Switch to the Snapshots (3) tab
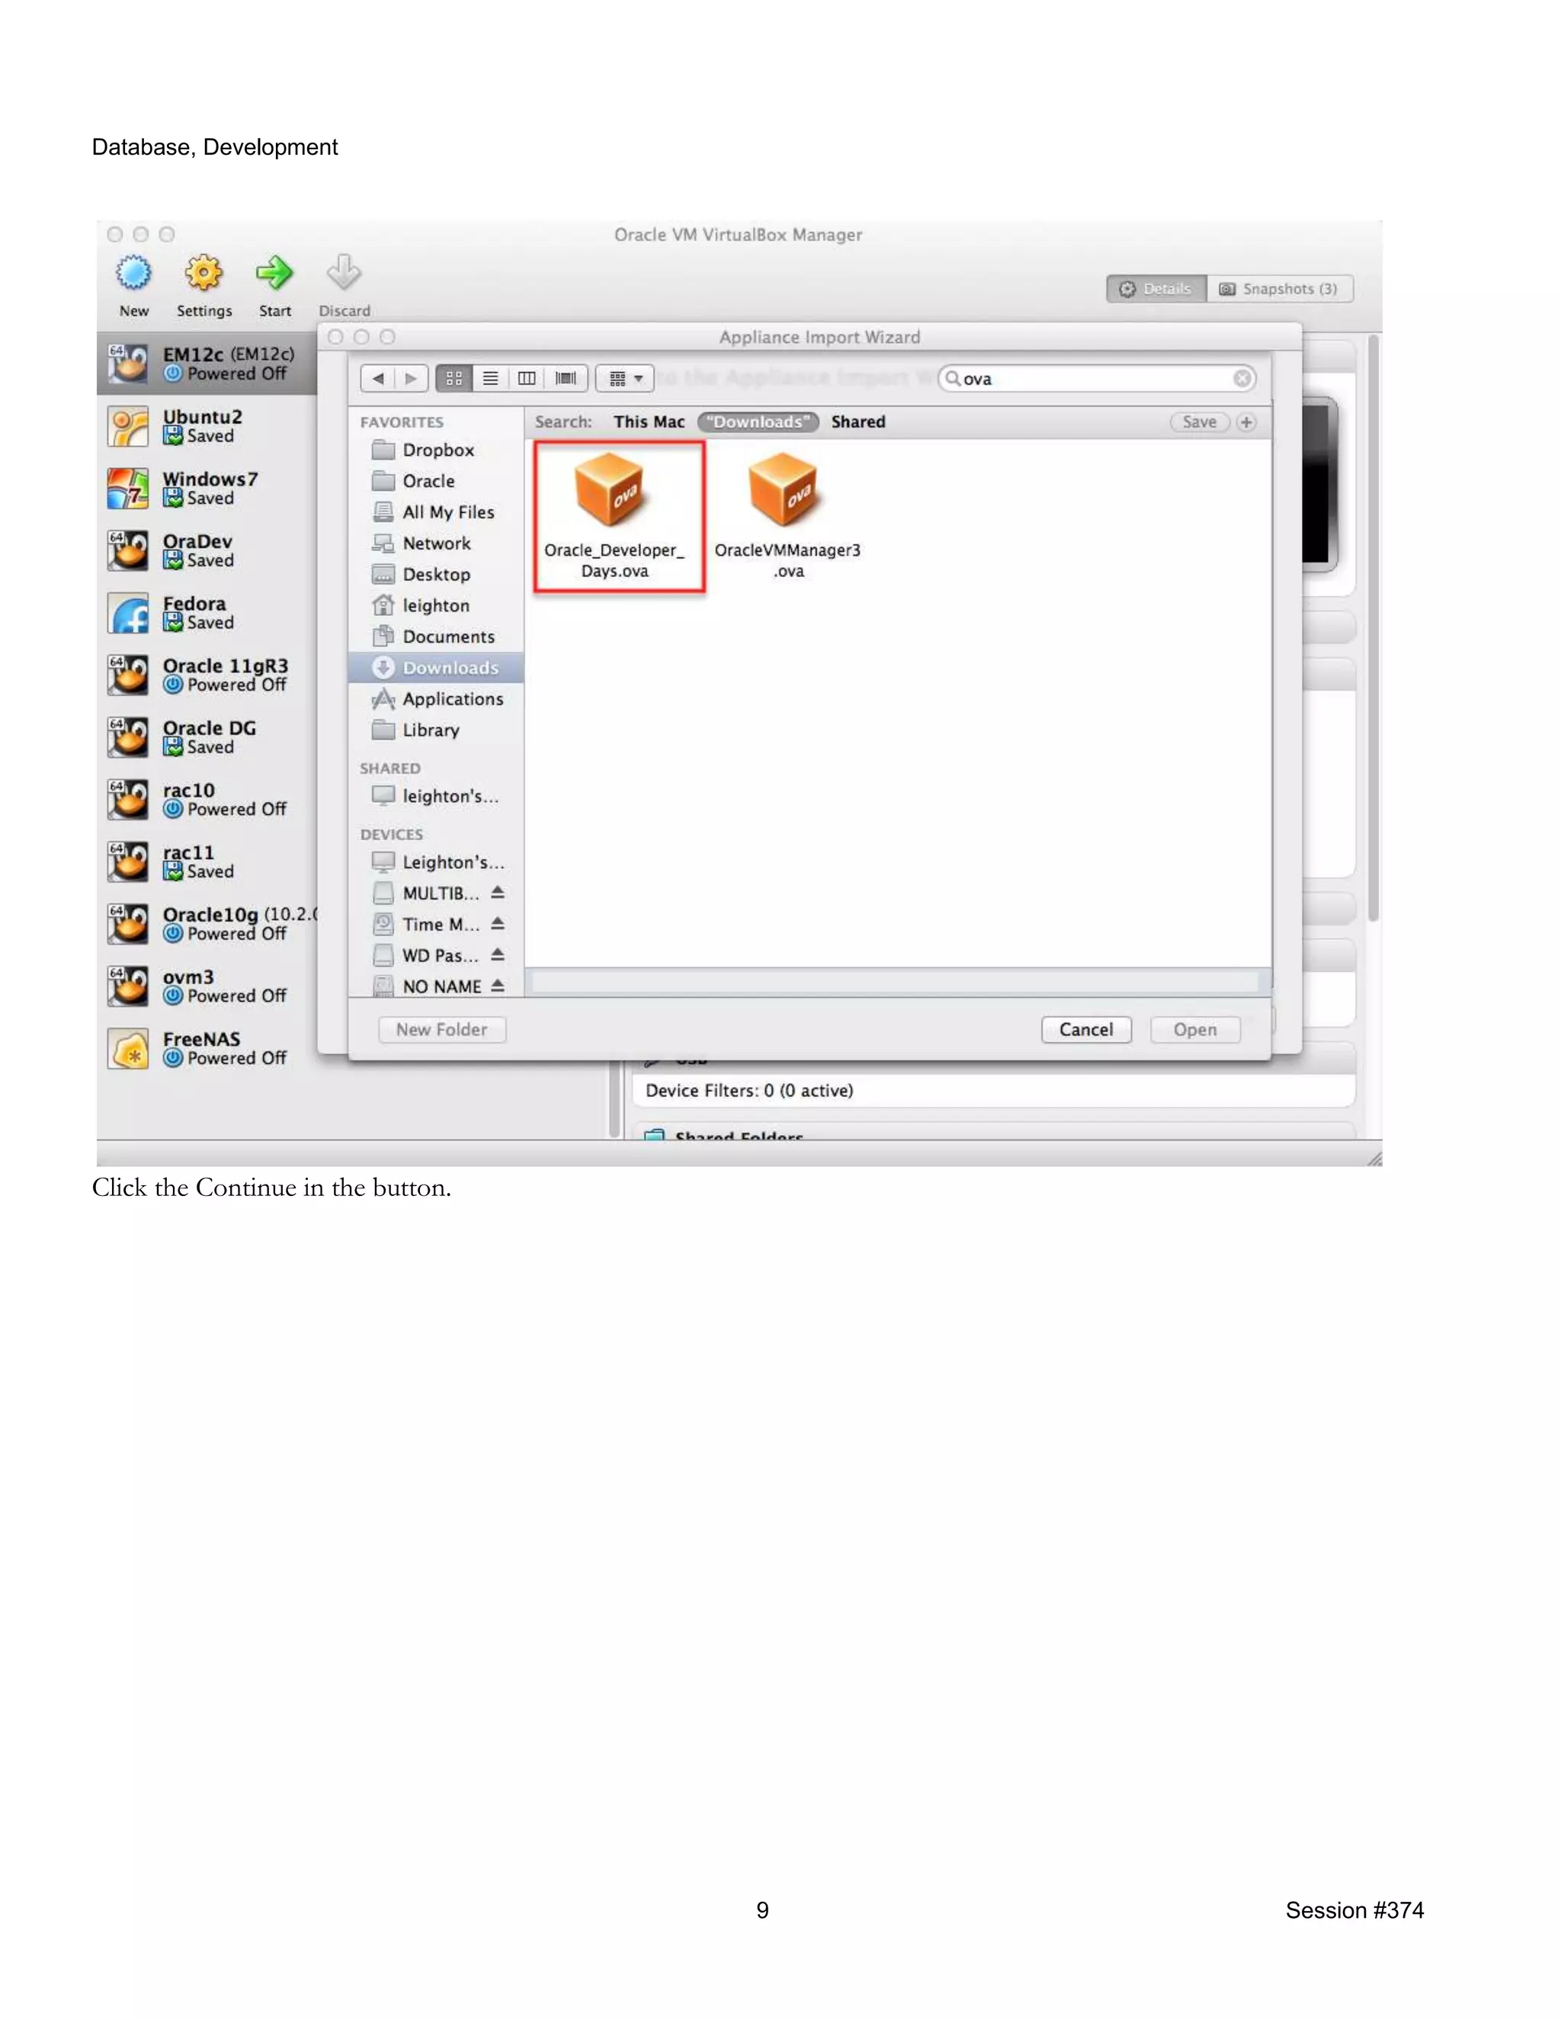Viewport: 1561px width, 2020px height. point(1279,289)
